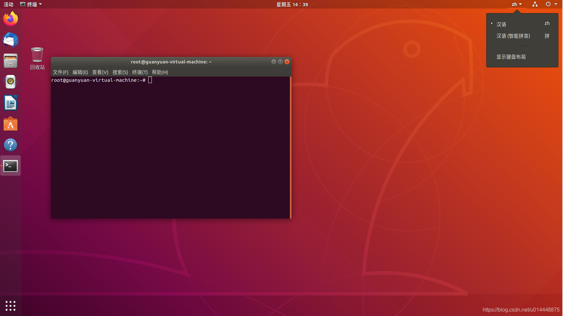Click 活动 activities button
Image resolution: width=563 pixels, height=316 pixels.
[x=9, y=4]
